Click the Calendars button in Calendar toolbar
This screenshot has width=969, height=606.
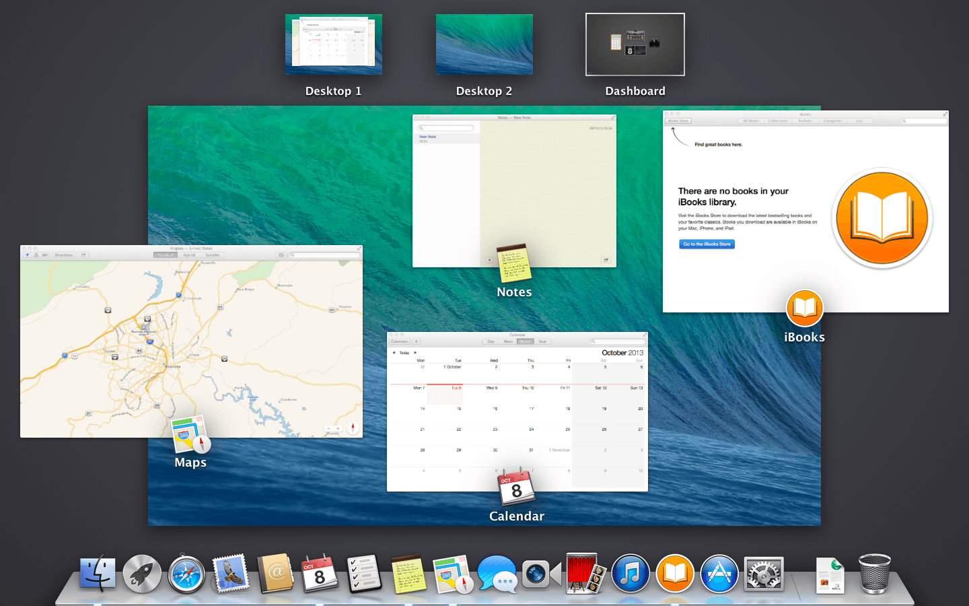coord(400,341)
